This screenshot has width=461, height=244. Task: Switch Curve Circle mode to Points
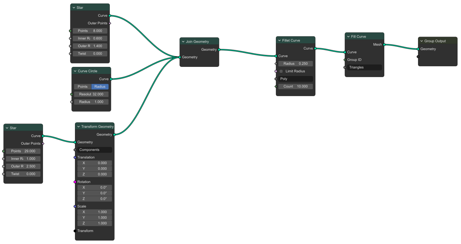(x=82, y=86)
